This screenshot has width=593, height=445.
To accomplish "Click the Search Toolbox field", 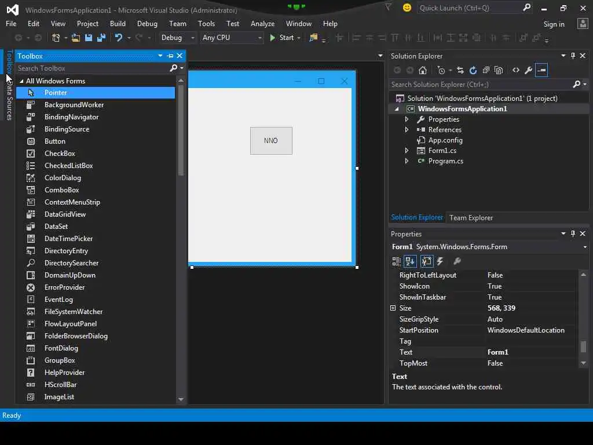I will point(93,68).
